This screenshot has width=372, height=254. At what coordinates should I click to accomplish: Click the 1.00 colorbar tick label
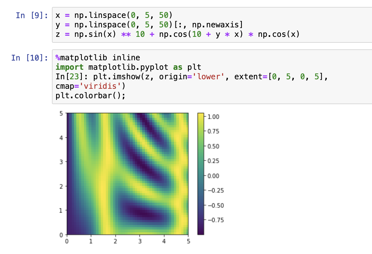click(213, 117)
